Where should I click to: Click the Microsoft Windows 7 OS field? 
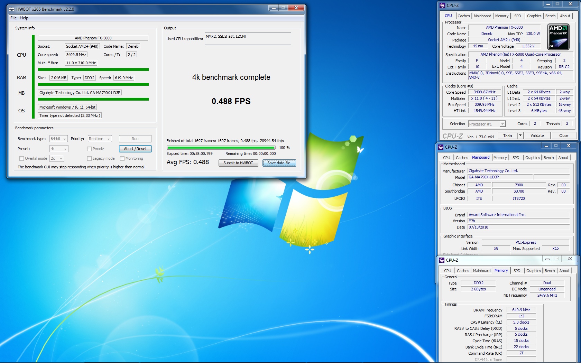coord(67,107)
